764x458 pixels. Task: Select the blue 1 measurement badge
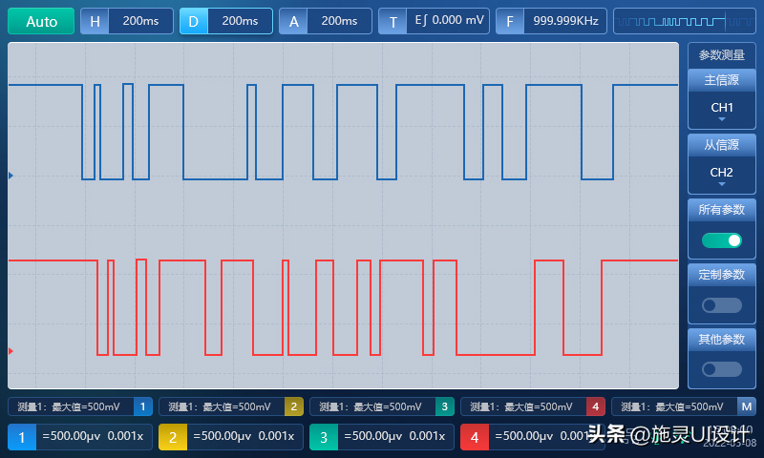tap(142, 406)
